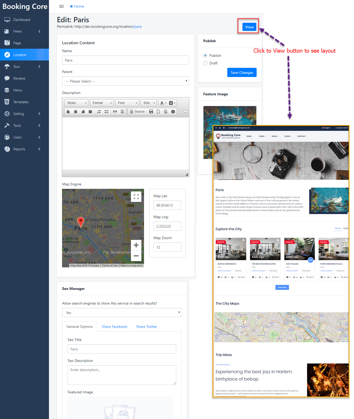This screenshot has width=354, height=419.
Task: Select the Publish radio button
Action: click(x=205, y=56)
